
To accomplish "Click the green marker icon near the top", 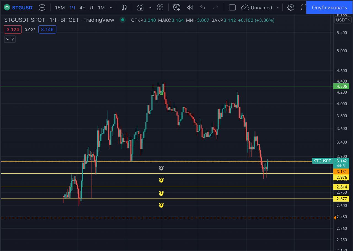I will [x=161, y=93].
